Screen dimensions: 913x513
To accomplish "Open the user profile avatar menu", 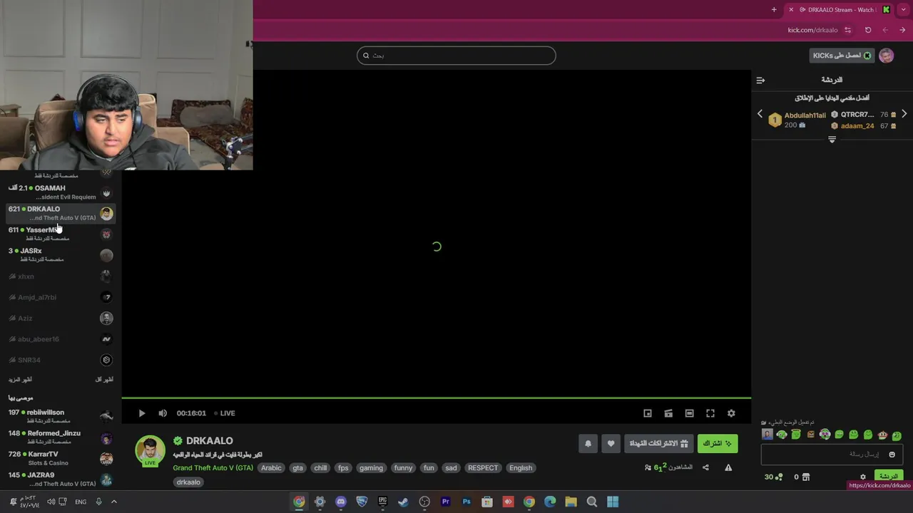I will (886, 56).
